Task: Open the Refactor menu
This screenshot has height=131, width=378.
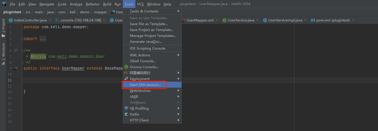Action: point(93,4)
